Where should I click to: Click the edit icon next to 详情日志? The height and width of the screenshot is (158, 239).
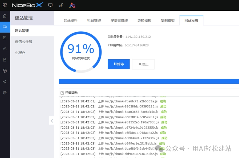pyautogui.click(x=62, y=92)
